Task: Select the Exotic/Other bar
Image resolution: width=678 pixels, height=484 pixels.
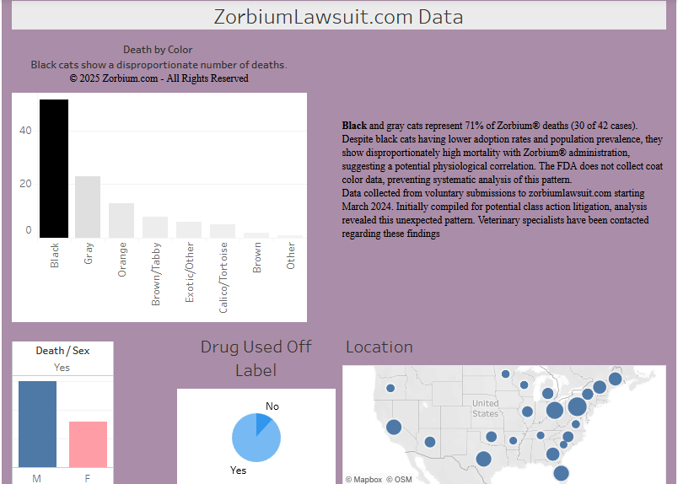Action: [189, 230]
